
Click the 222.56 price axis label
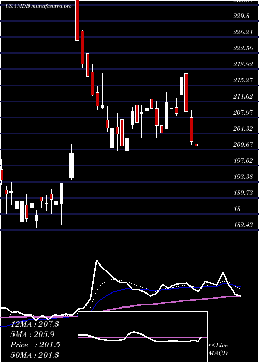click(243, 48)
